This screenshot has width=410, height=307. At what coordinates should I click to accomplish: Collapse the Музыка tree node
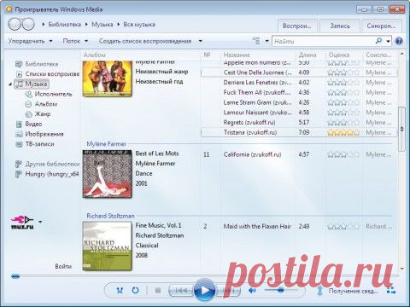point(10,84)
